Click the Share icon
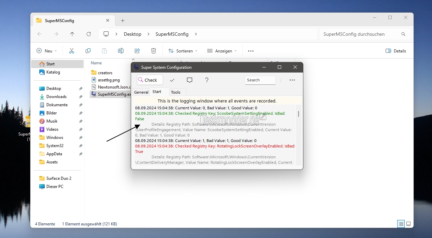This screenshot has width=432, height=238. point(137,51)
